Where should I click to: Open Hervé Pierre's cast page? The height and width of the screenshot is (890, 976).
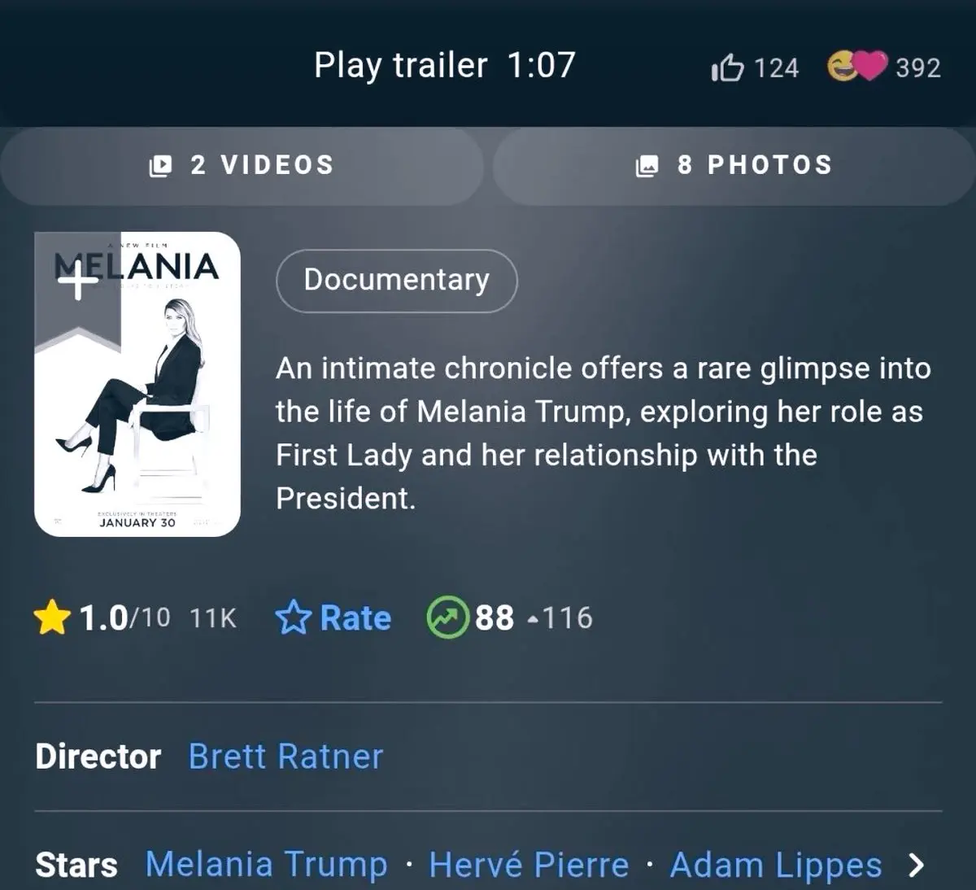click(x=529, y=865)
